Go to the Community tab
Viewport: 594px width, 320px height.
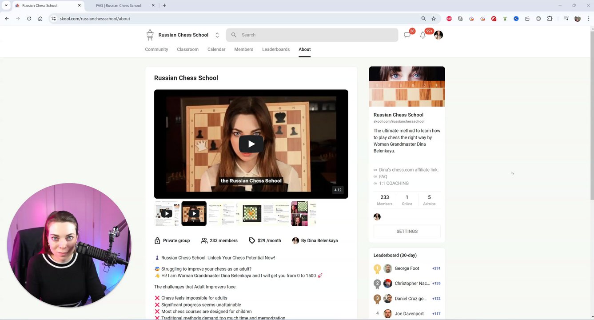coord(156,49)
